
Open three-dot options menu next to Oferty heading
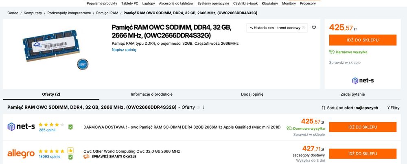pos(203,107)
